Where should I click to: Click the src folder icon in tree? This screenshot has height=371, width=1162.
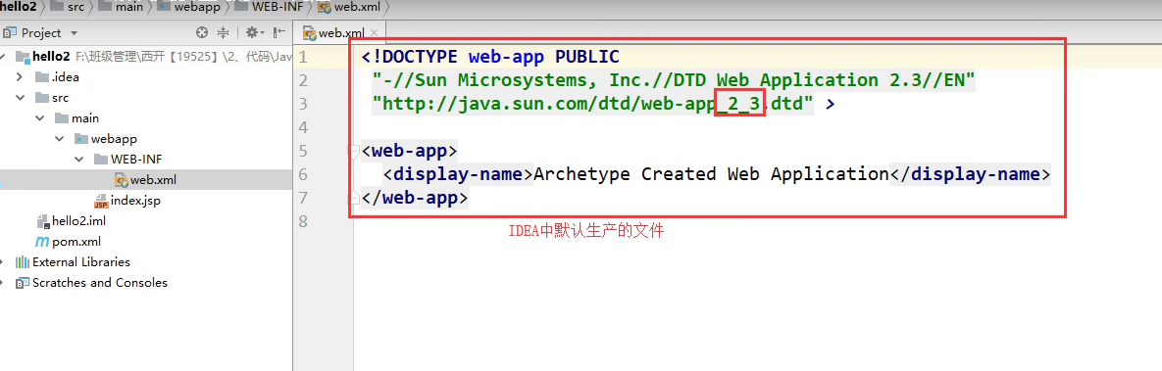coord(41,98)
